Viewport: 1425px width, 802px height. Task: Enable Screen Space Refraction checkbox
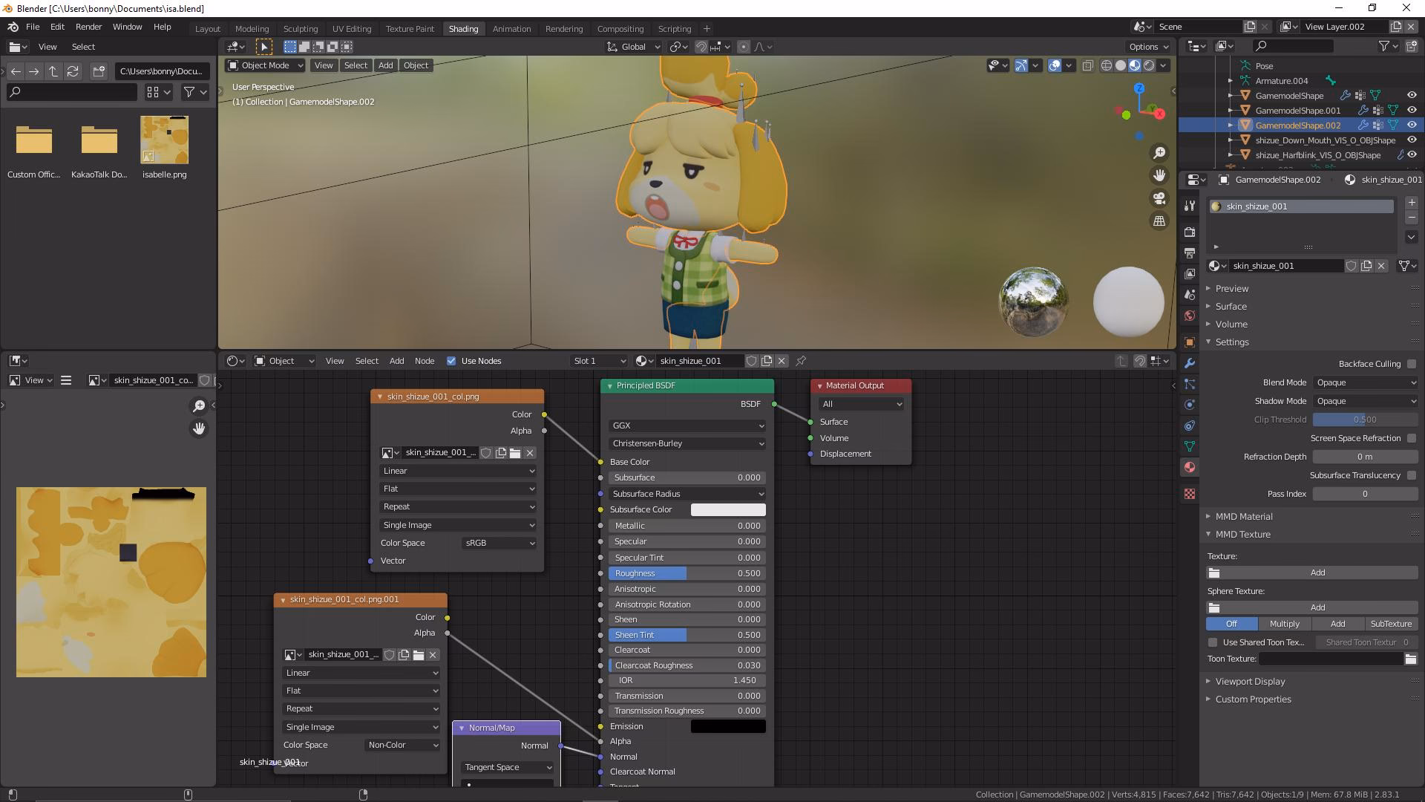pyautogui.click(x=1412, y=438)
